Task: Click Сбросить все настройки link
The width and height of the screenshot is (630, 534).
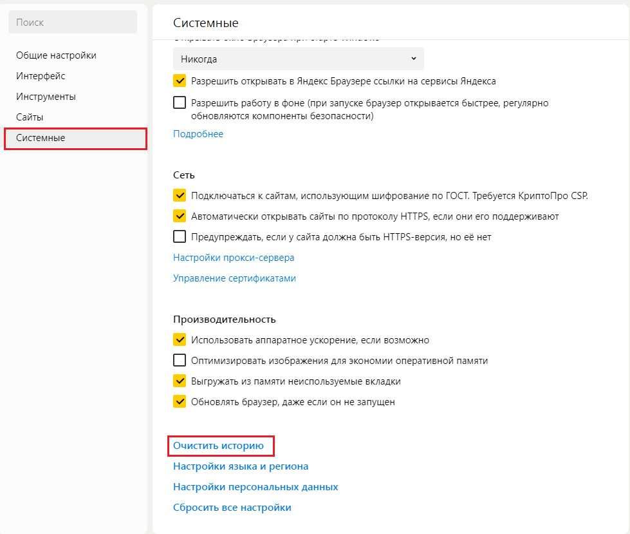Action: [232, 508]
